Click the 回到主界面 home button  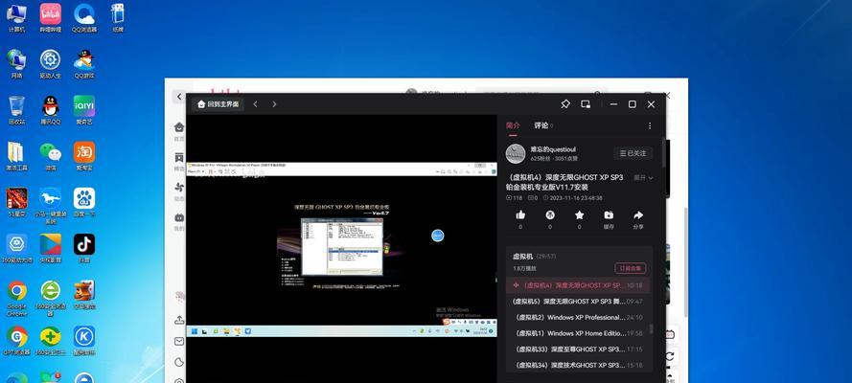pos(218,104)
